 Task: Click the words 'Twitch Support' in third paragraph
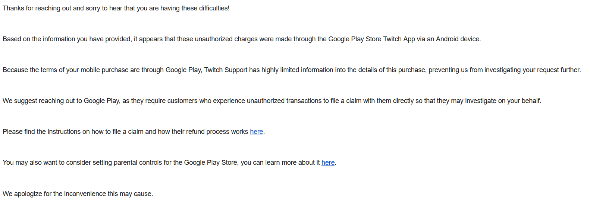pyautogui.click(x=226, y=70)
